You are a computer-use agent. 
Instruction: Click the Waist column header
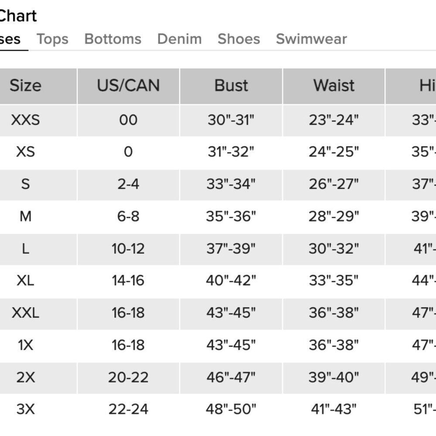[x=334, y=85]
